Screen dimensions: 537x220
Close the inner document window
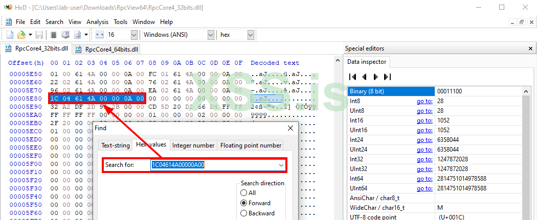(531, 22)
